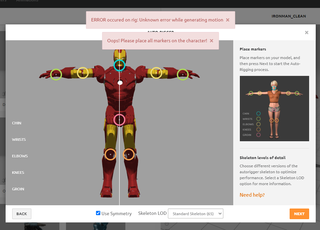
Task: Click the 'Use Symmetry' label text
Action: click(x=116, y=214)
